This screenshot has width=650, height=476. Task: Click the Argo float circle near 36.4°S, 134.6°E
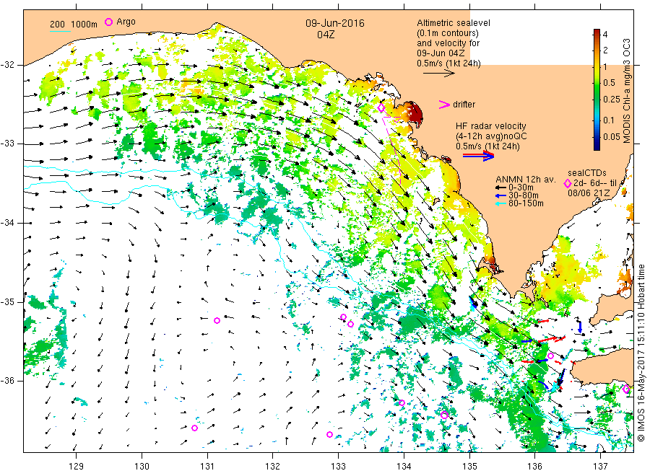444,415
